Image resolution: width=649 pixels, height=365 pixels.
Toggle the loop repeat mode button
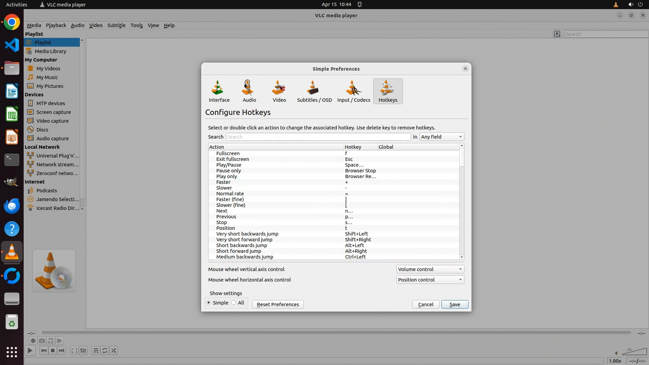pos(105,350)
